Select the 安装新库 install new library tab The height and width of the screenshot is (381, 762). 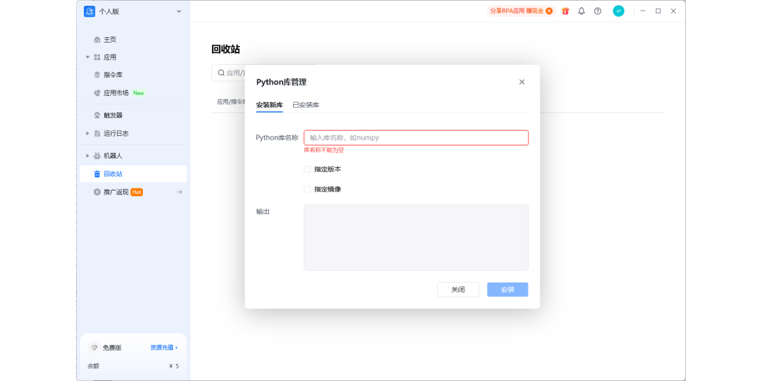269,105
